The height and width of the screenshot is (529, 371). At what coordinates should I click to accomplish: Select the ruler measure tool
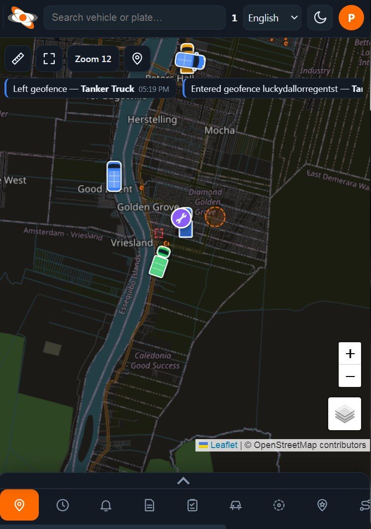[18, 59]
